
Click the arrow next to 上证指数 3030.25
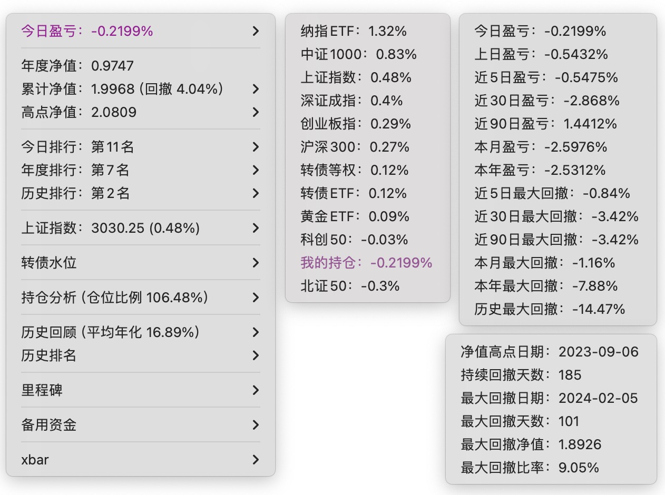256,228
